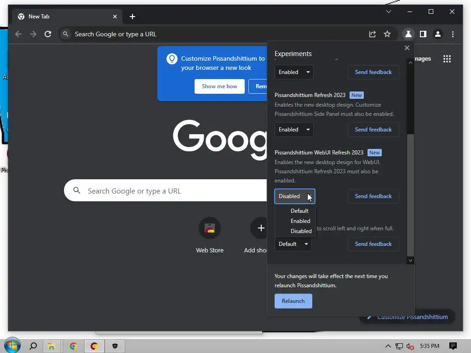Image resolution: width=471 pixels, height=353 pixels.
Task: Toggle the side panel icon in toolbar
Action: (x=423, y=34)
